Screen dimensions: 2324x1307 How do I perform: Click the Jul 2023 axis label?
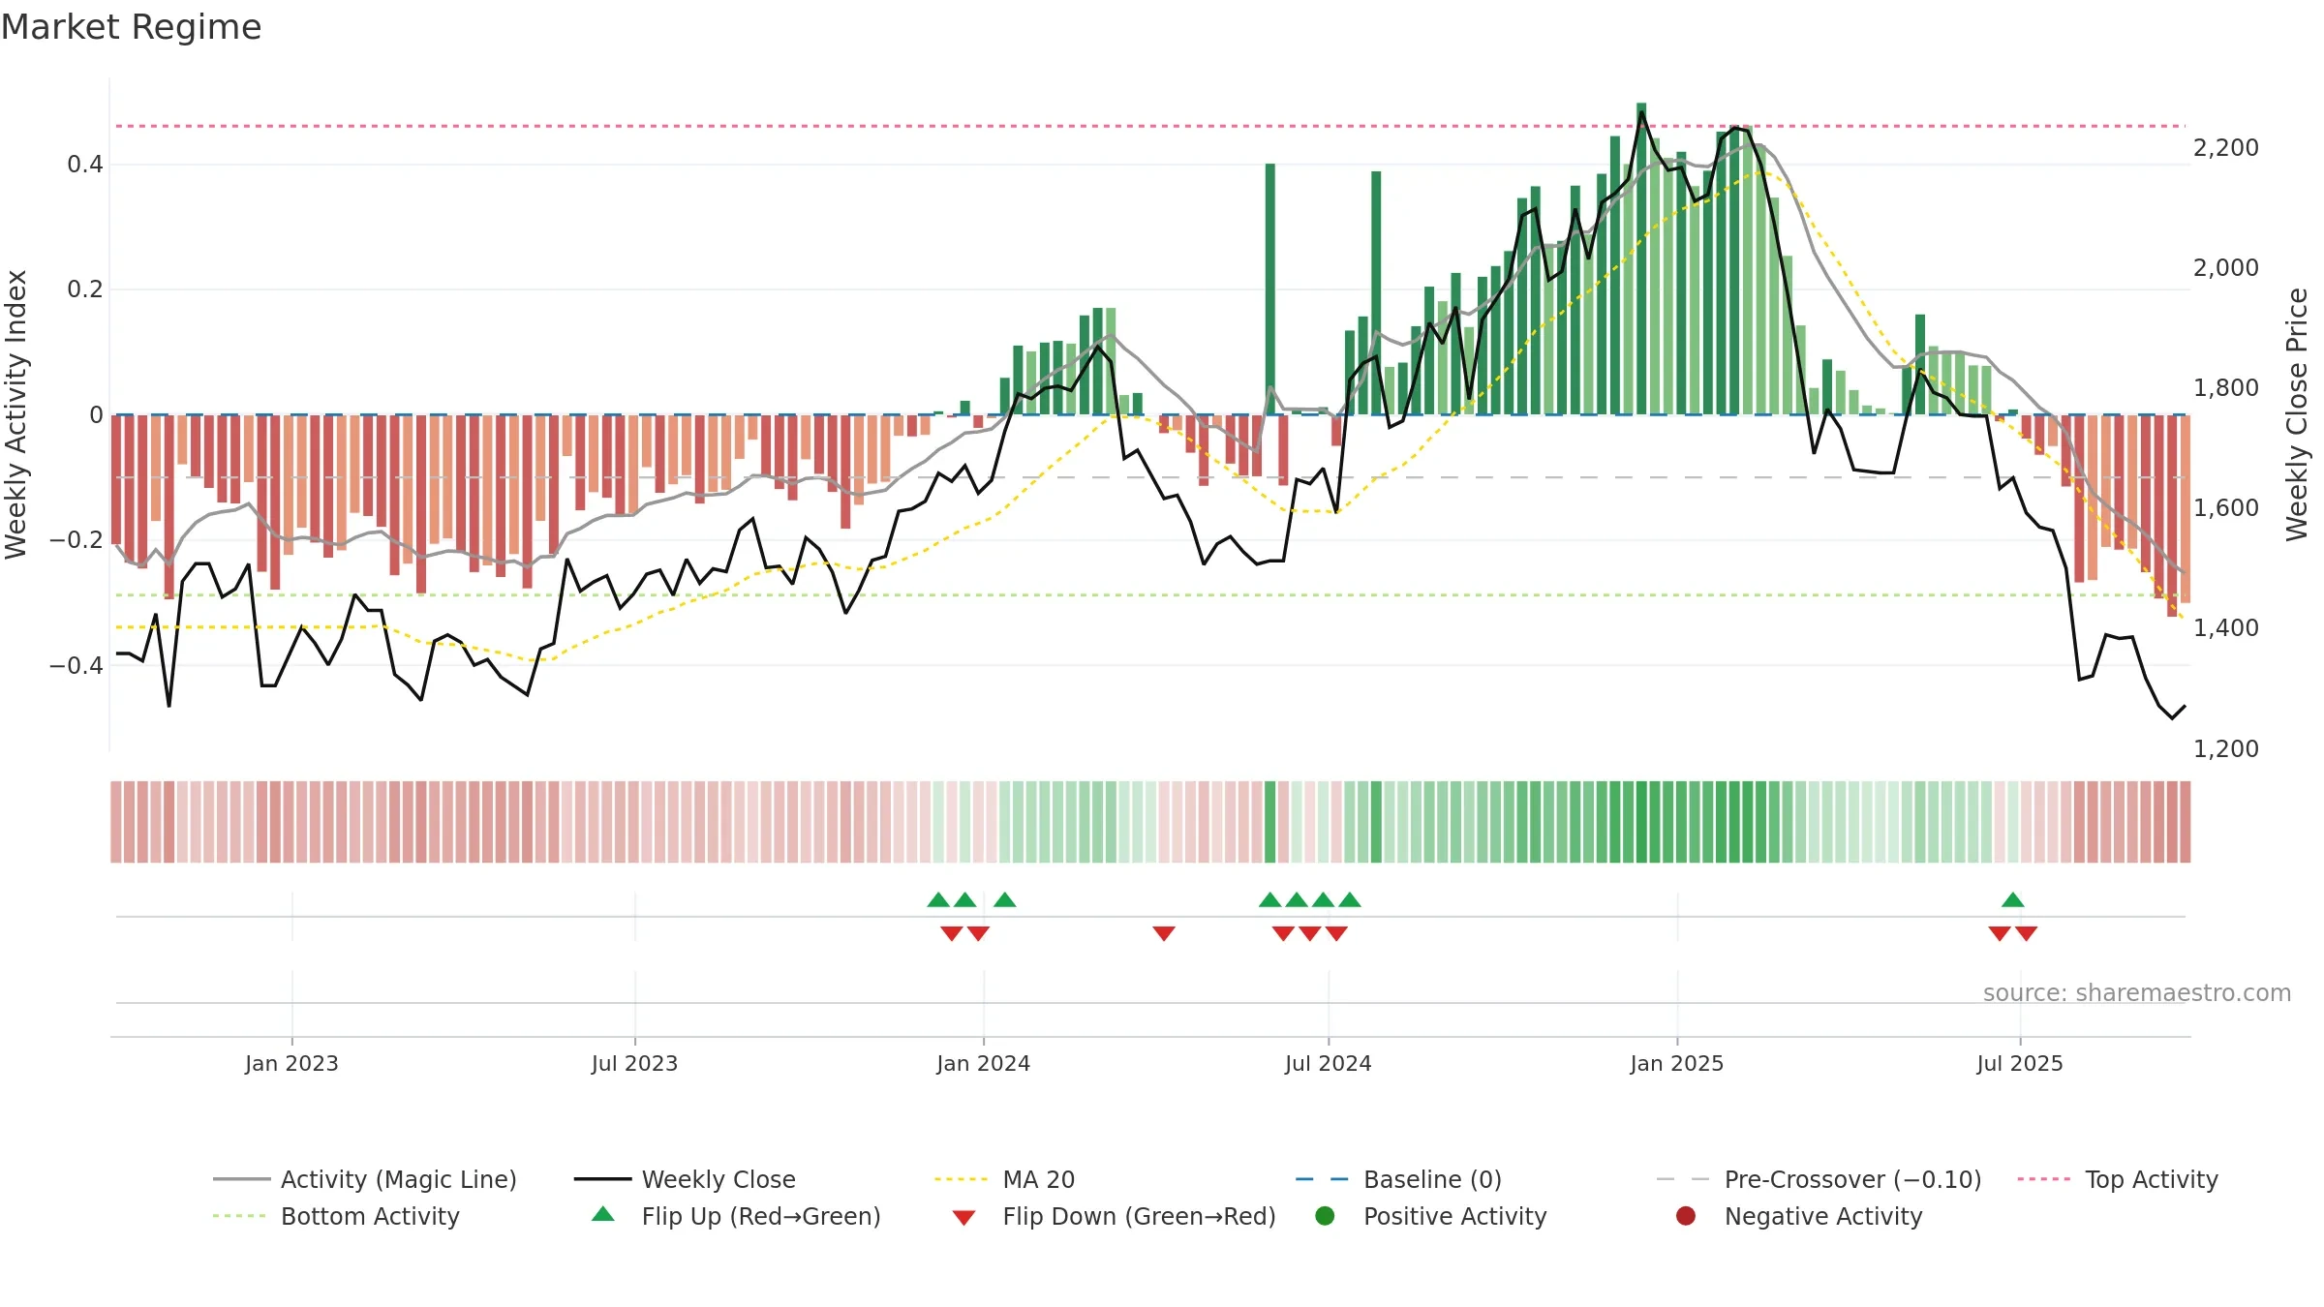click(x=634, y=1063)
